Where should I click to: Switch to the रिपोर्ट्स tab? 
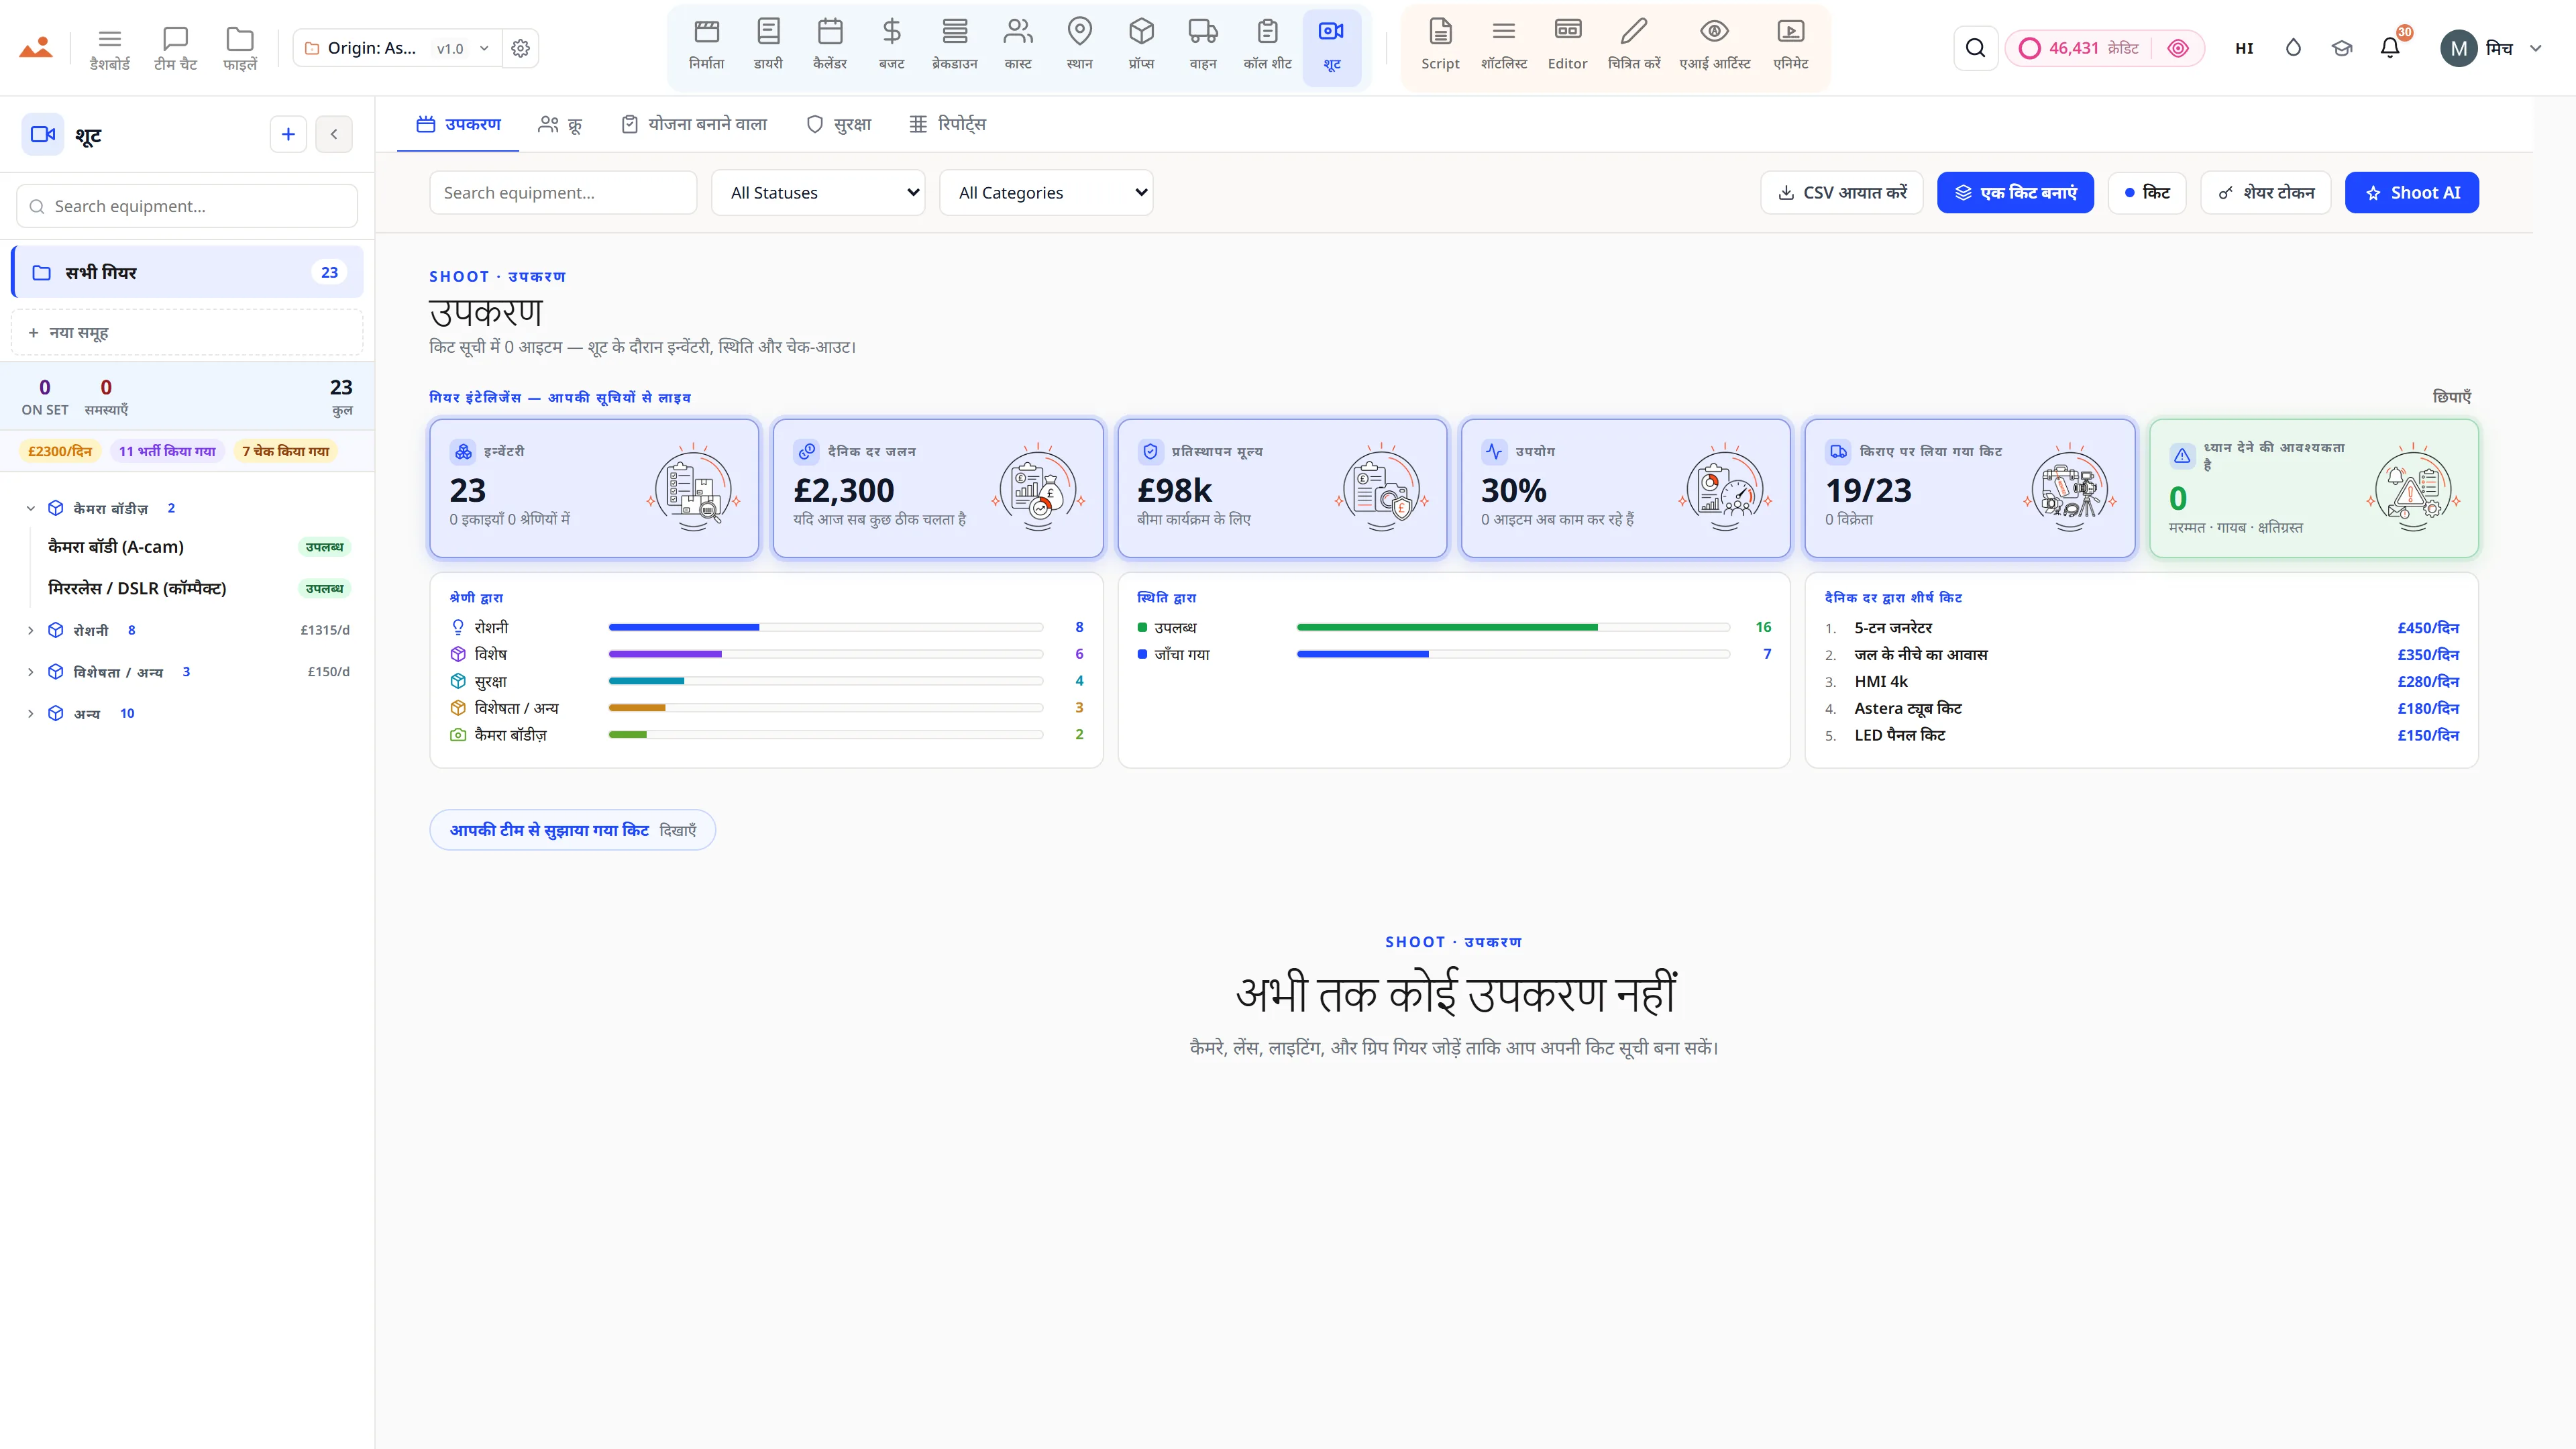[x=947, y=124]
